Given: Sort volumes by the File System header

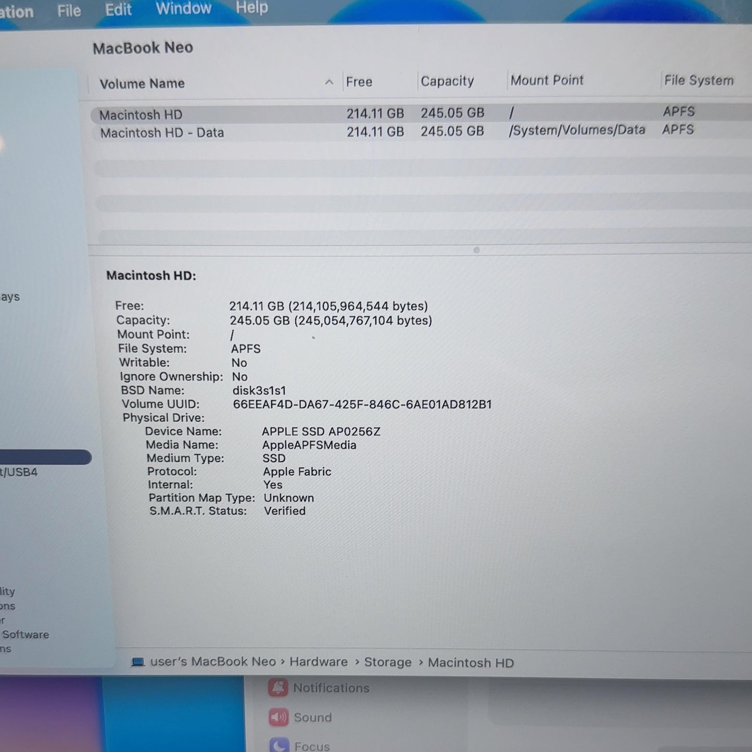Looking at the screenshot, I should [x=699, y=80].
